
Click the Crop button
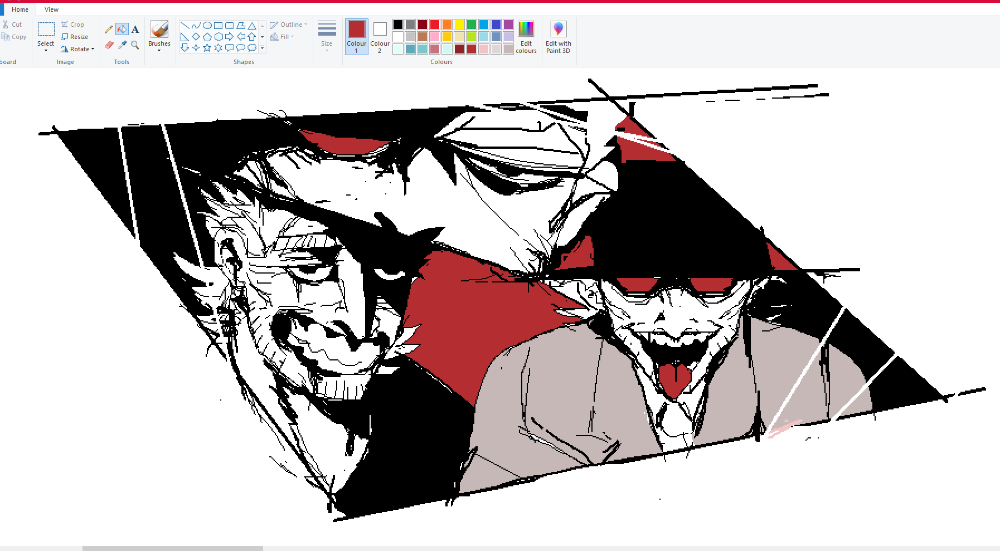pyautogui.click(x=72, y=25)
